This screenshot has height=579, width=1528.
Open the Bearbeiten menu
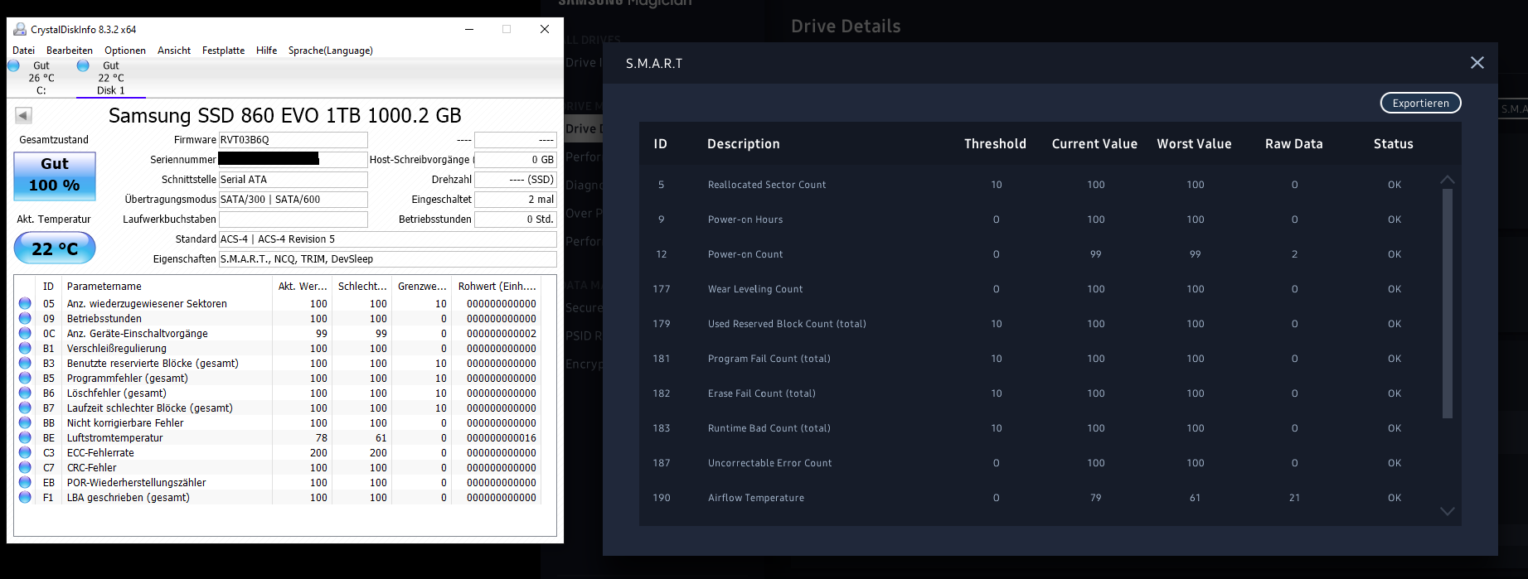point(70,51)
